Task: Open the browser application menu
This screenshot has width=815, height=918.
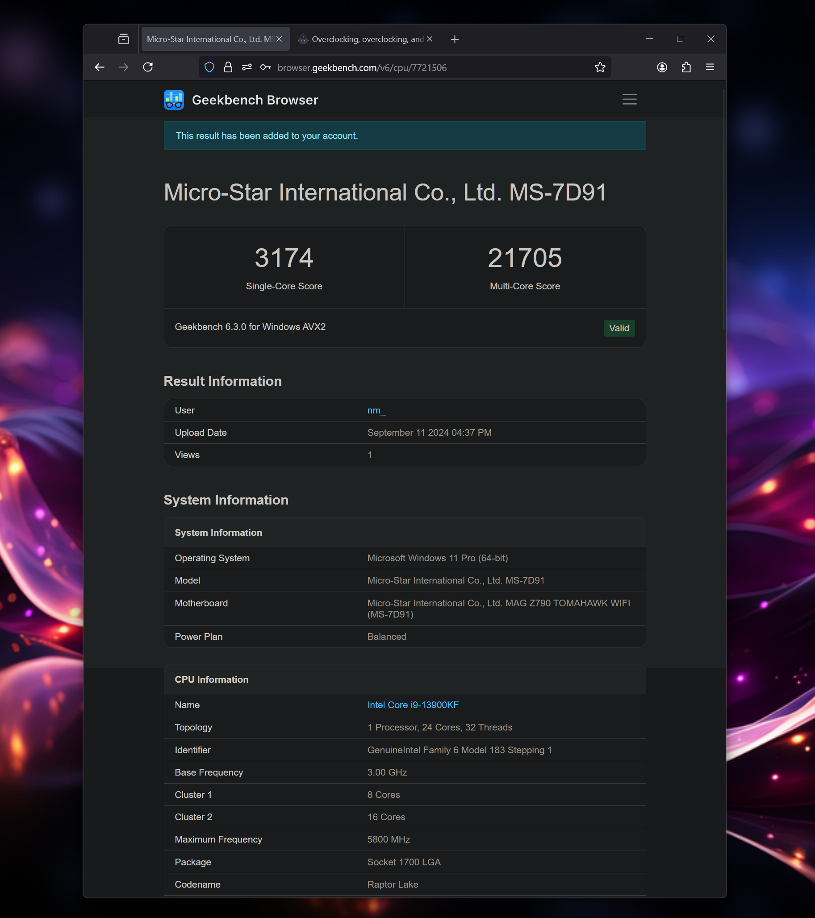Action: pos(710,67)
